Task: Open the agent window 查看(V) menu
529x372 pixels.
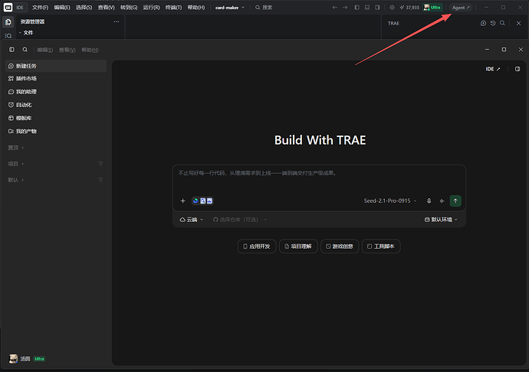Action: 67,50
